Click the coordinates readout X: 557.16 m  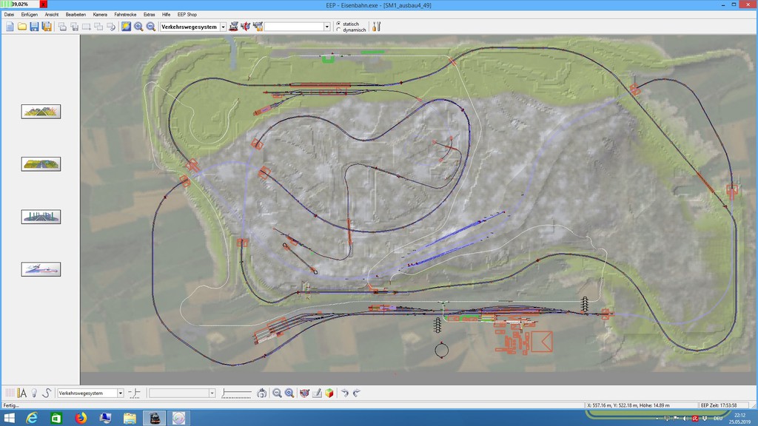pos(641,405)
